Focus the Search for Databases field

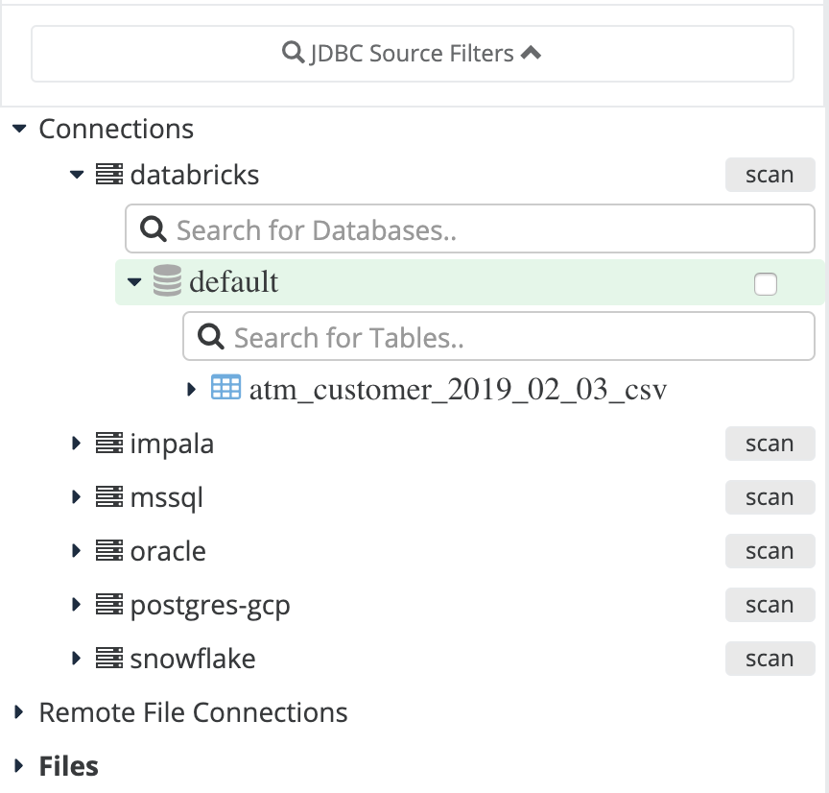pos(469,229)
